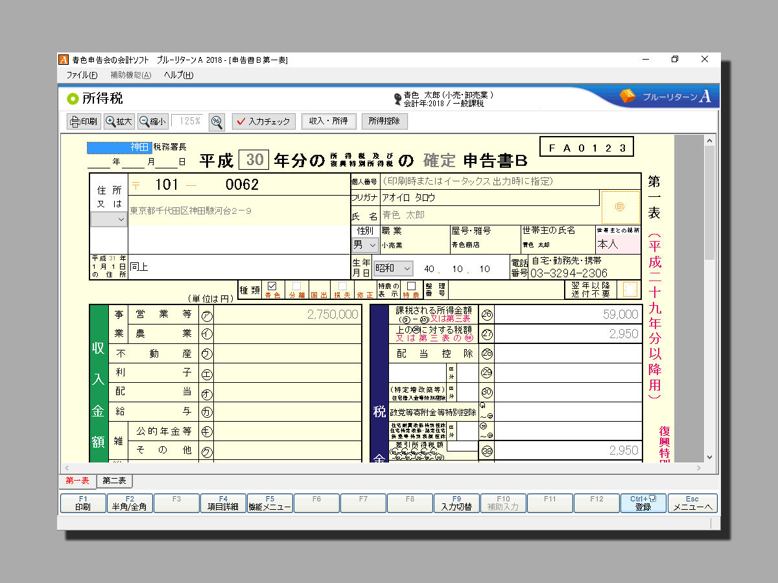Run 入力チェック with the red checkmark
The width and height of the screenshot is (778, 583).
[x=263, y=121]
